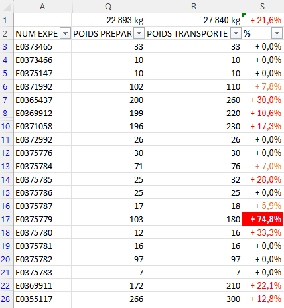This screenshot has width=284, height=308.
Task: Click the + 7,0% percentage cell
Action: coord(263,167)
